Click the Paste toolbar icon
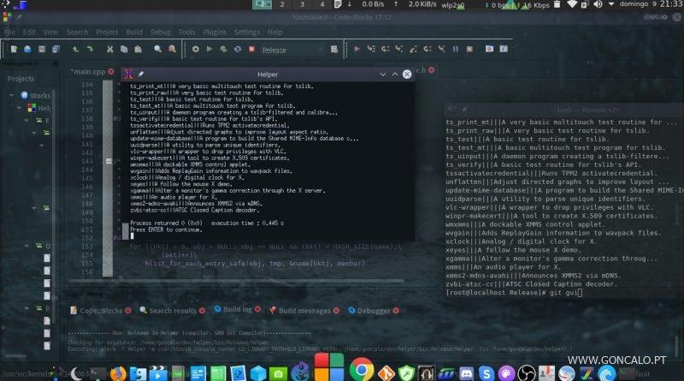Screen dimensions: 684x381 click(x=138, y=50)
